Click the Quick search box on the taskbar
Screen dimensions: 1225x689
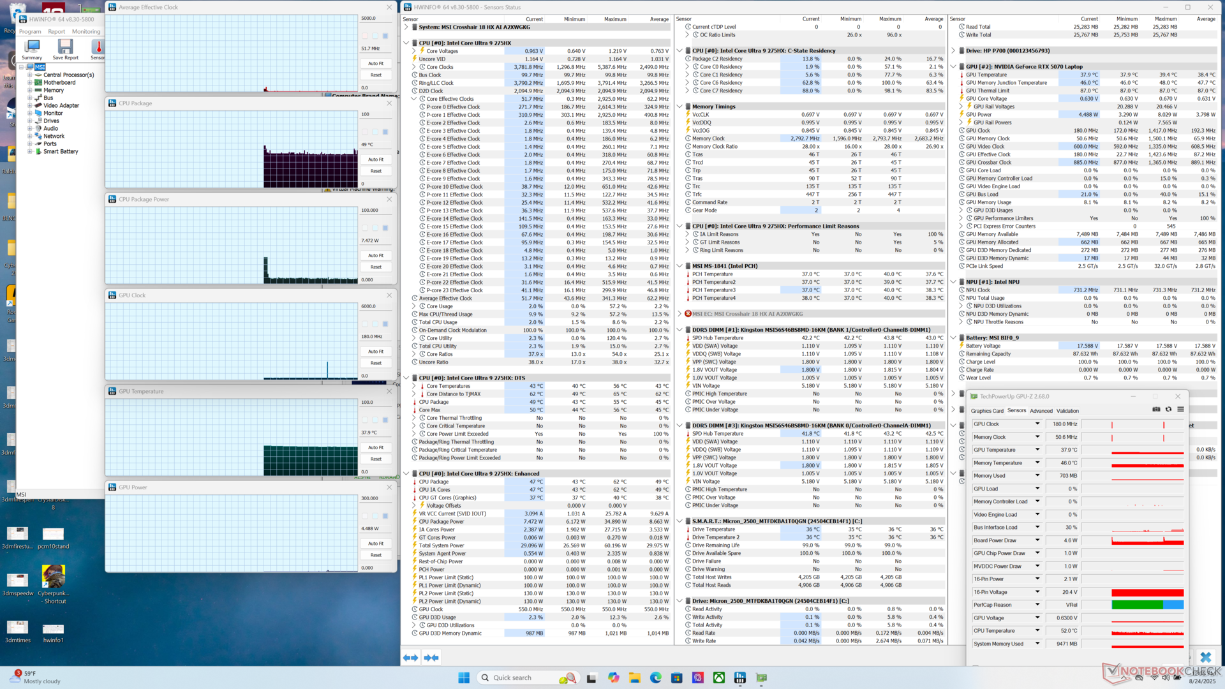coord(527,678)
